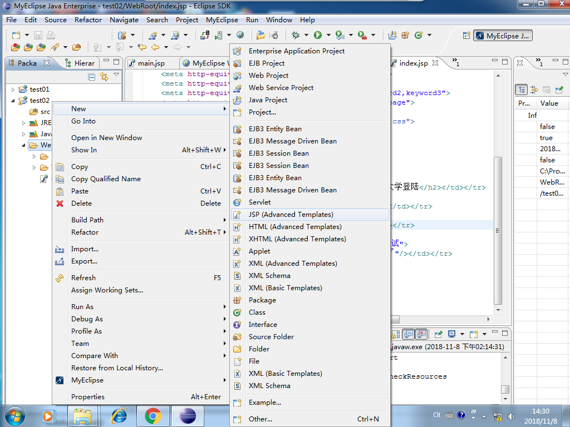Open Display Selected Console dropdown arrow
570x427 pixels.
point(462,334)
